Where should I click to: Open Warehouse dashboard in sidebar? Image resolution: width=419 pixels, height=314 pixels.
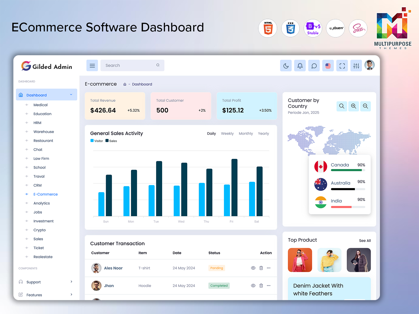point(44,132)
